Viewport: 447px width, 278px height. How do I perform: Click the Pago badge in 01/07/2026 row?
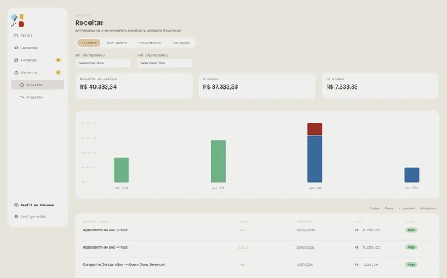click(411, 247)
